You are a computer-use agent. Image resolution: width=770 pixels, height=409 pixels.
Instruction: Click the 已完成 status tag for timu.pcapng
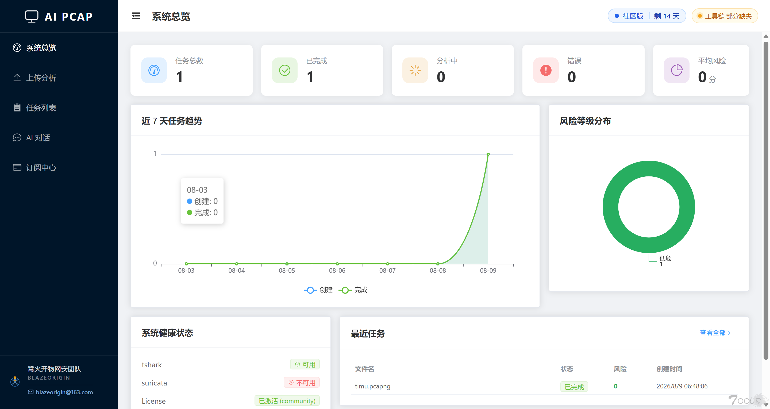[574, 387]
